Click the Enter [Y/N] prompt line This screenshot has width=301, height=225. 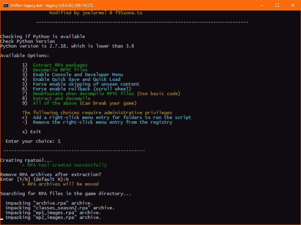click(34, 179)
